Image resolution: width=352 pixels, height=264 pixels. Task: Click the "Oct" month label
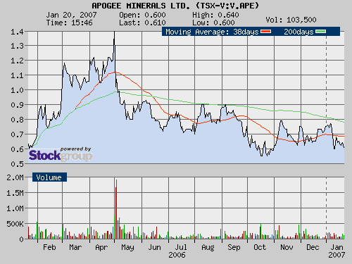(x=260, y=247)
